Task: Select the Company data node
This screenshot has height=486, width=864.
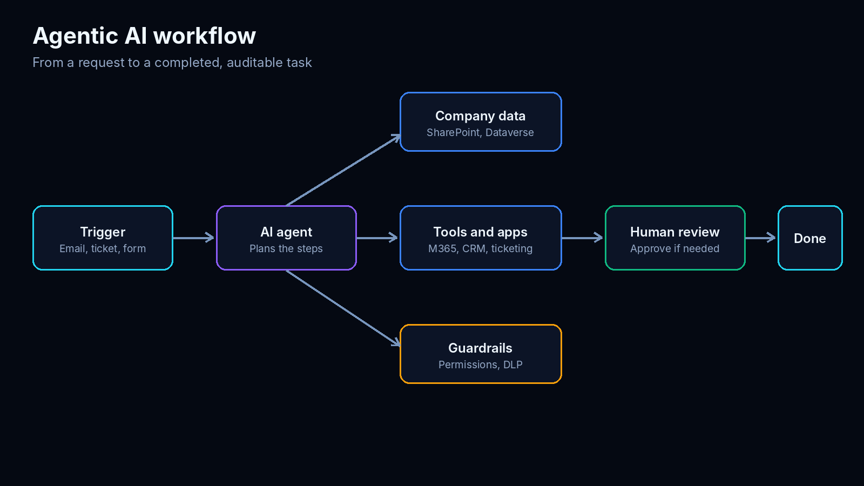Action: [x=481, y=122]
